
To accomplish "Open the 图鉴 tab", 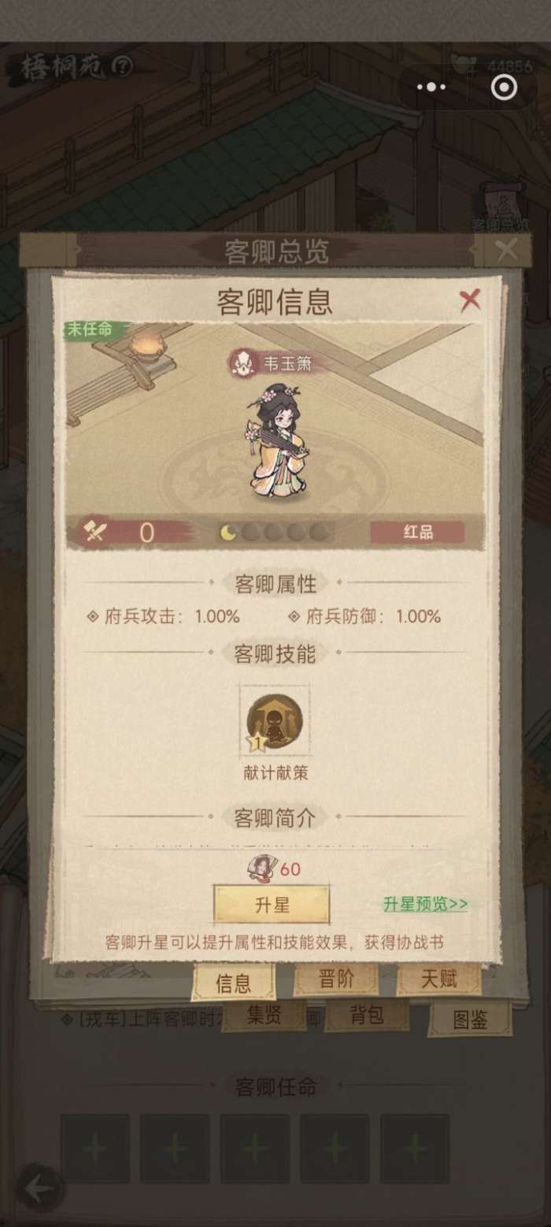I will (471, 1020).
